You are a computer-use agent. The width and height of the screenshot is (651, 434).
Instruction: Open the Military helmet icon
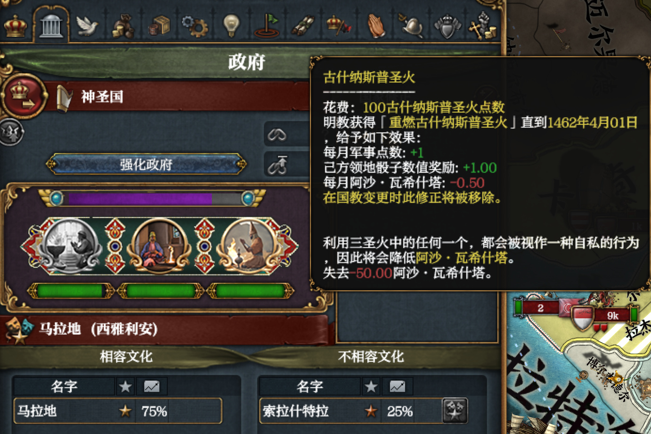411,25
